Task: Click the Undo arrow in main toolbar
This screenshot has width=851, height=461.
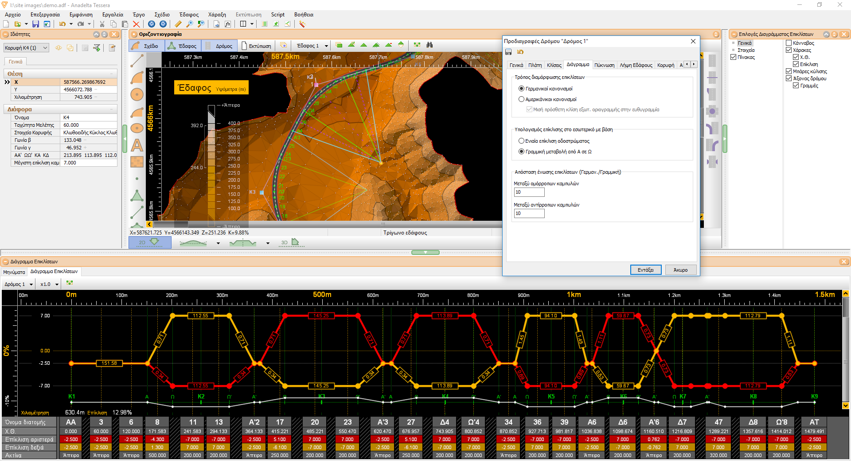Action: point(62,24)
